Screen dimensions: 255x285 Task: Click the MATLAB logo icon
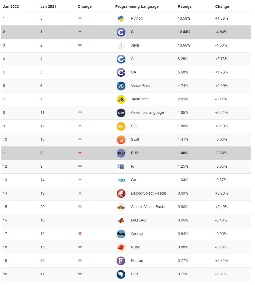tap(121, 220)
